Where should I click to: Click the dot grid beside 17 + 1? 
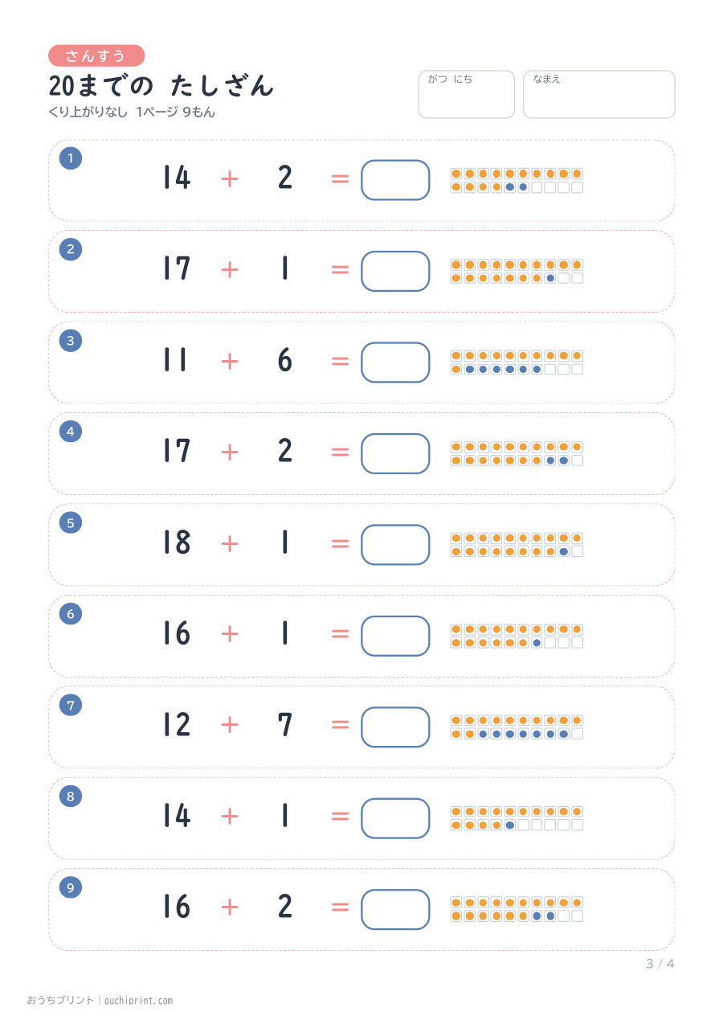(x=517, y=271)
